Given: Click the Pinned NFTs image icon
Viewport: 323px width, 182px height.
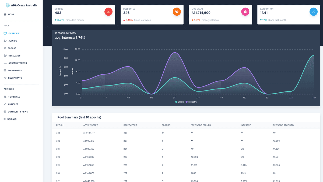Looking at the screenshot, I should click(5, 71).
